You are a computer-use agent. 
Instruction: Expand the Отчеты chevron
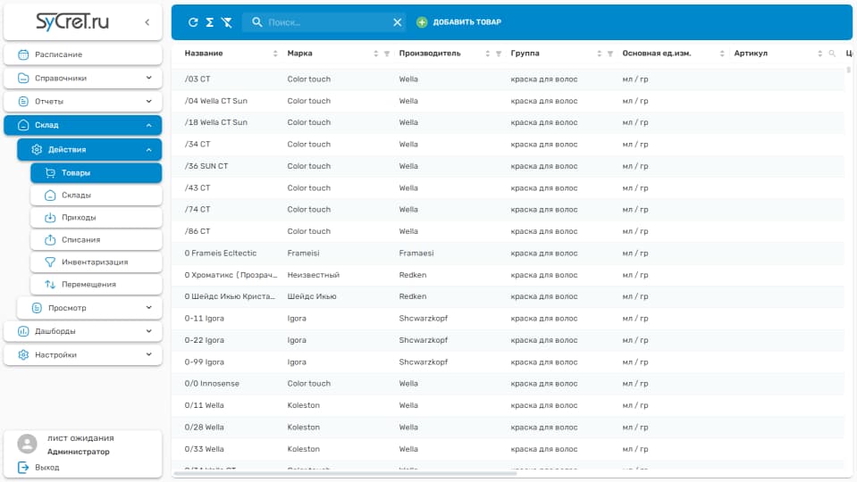pyautogui.click(x=148, y=102)
